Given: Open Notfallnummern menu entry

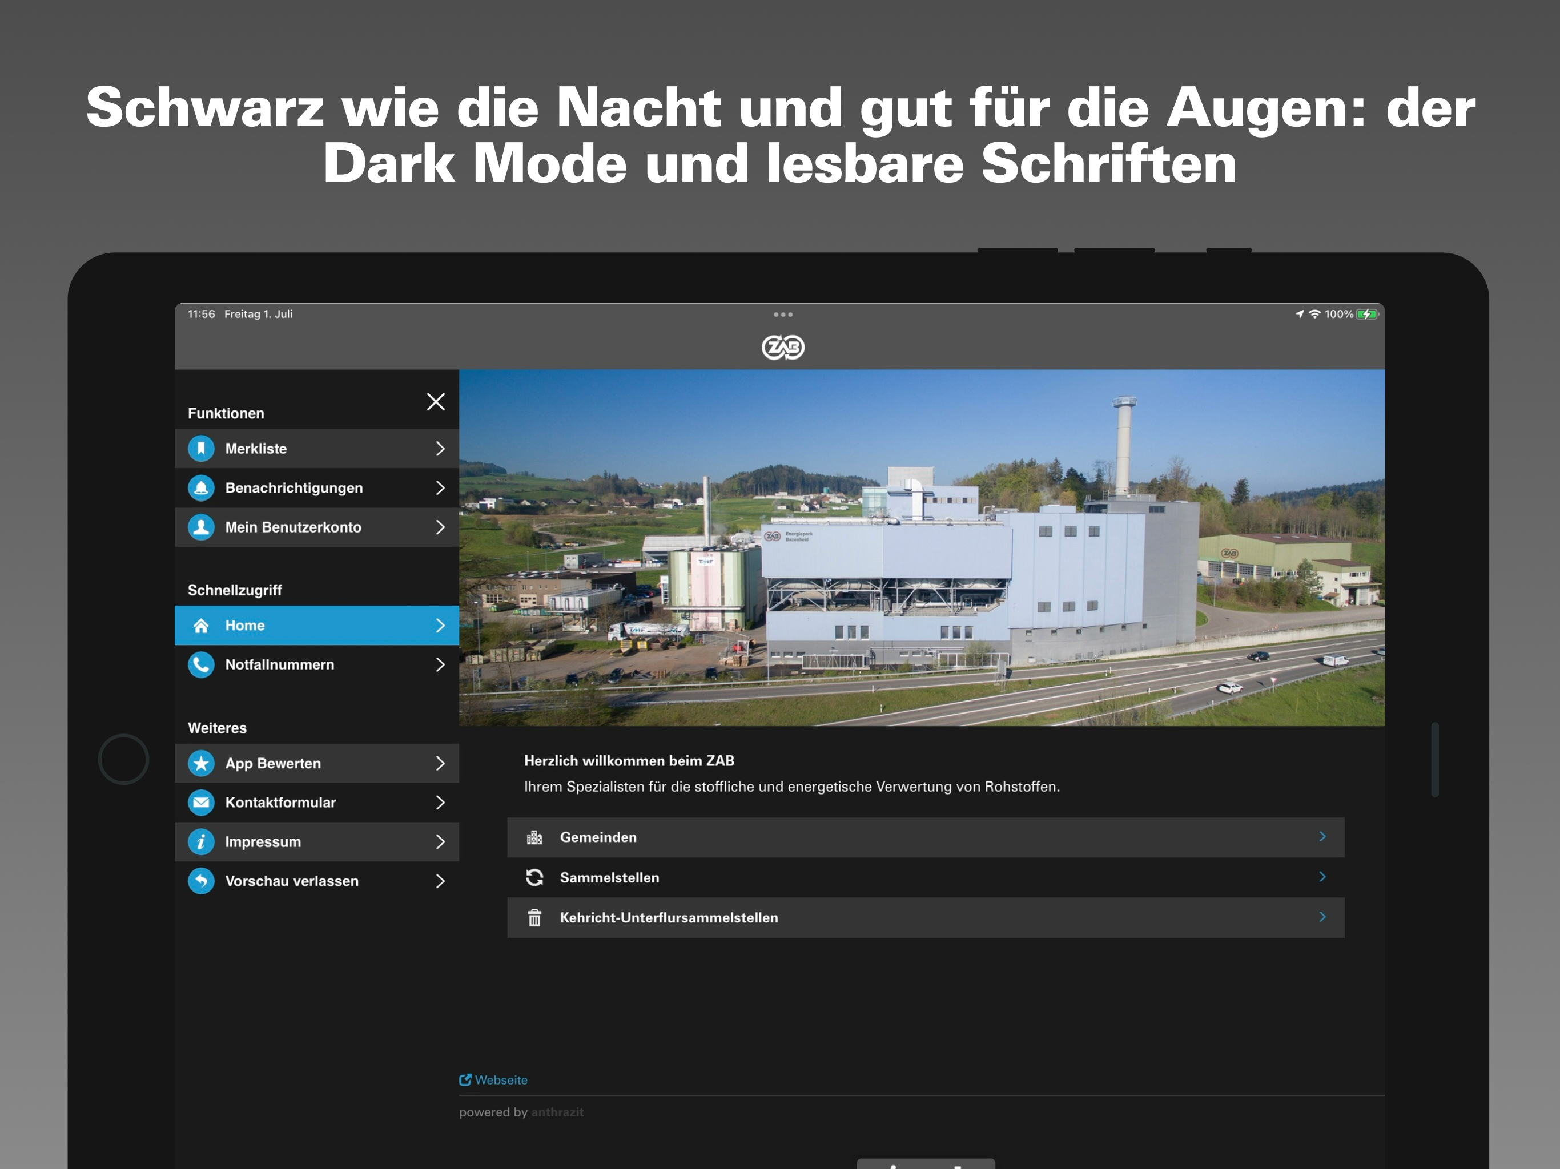Looking at the screenshot, I should coord(317,665).
